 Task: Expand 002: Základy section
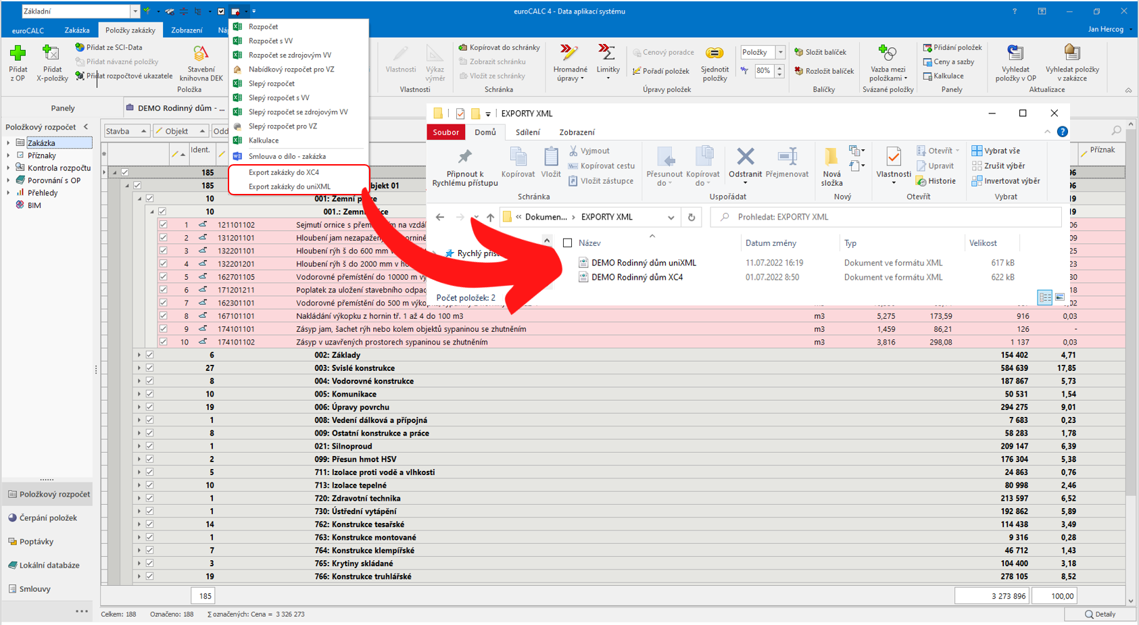coord(139,355)
